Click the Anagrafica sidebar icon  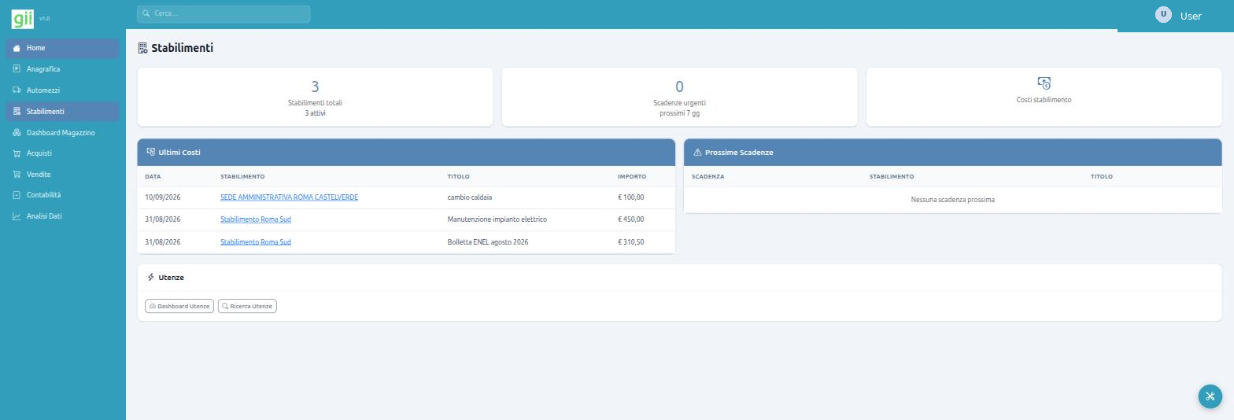[17, 69]
